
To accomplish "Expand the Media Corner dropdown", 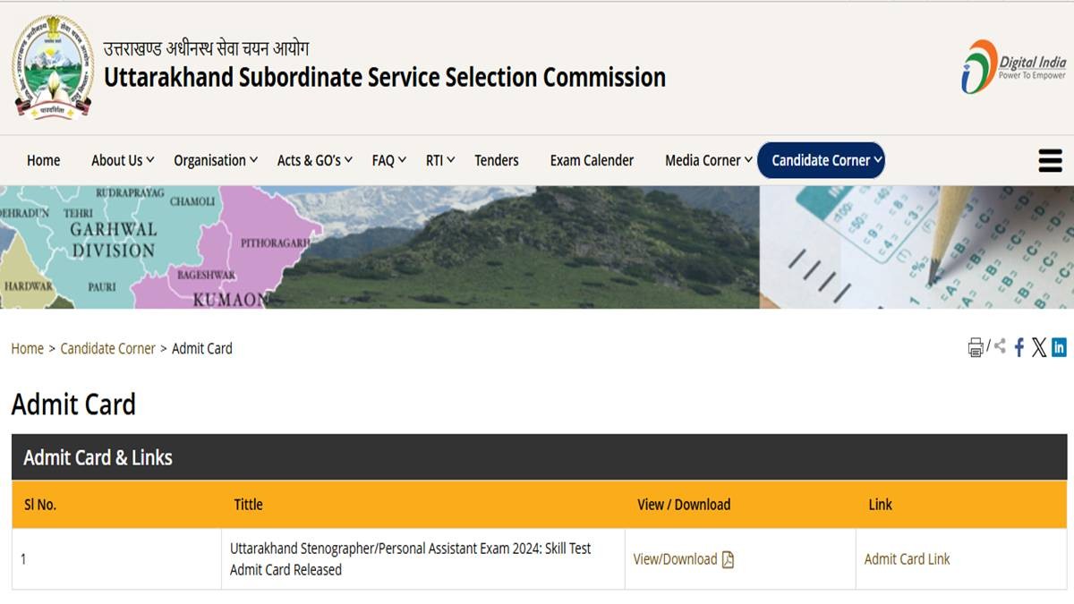I will point(708,160).
